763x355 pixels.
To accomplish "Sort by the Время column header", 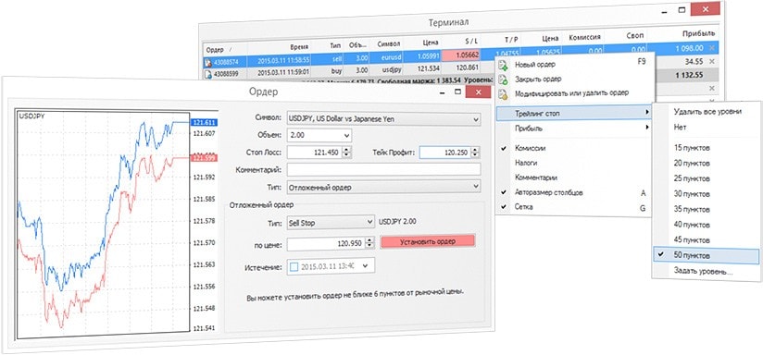I will [x=299, y=47].
